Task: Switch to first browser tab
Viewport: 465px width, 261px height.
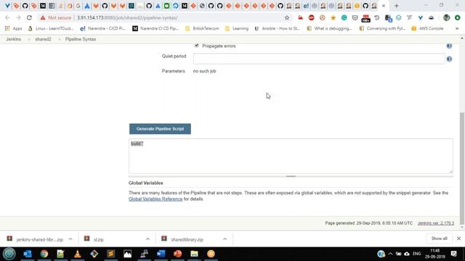Action: [x=7, y=6]
